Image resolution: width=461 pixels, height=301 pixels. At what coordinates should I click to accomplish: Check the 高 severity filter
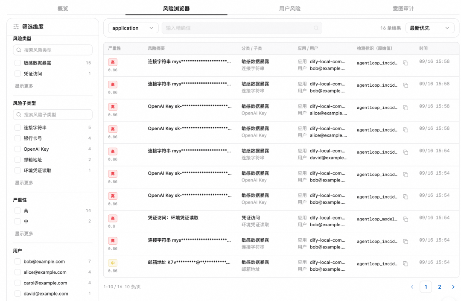point(18,210)
